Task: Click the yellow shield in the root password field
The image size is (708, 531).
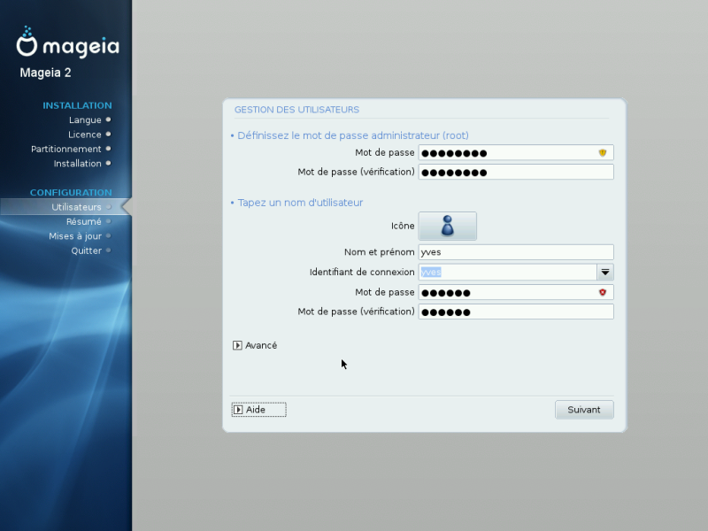Action: point(603,152)
